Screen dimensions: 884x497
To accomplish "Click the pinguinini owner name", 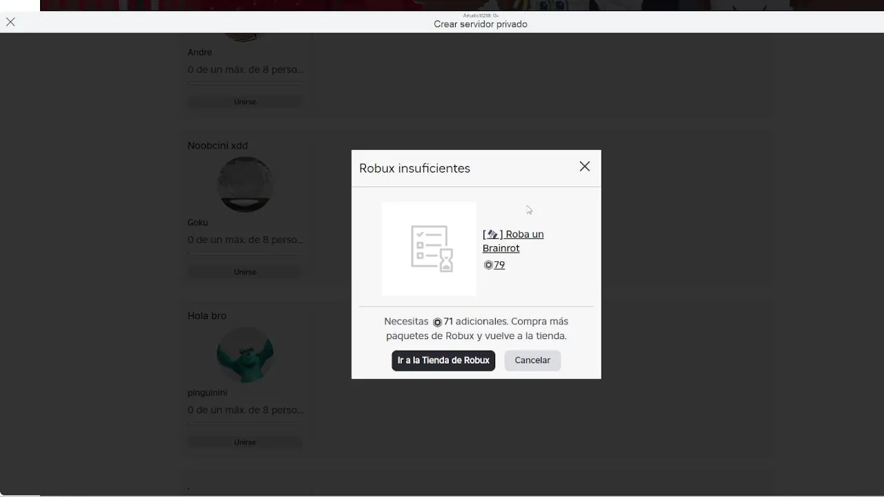I will pyautogui.click(x=207, y=393).
